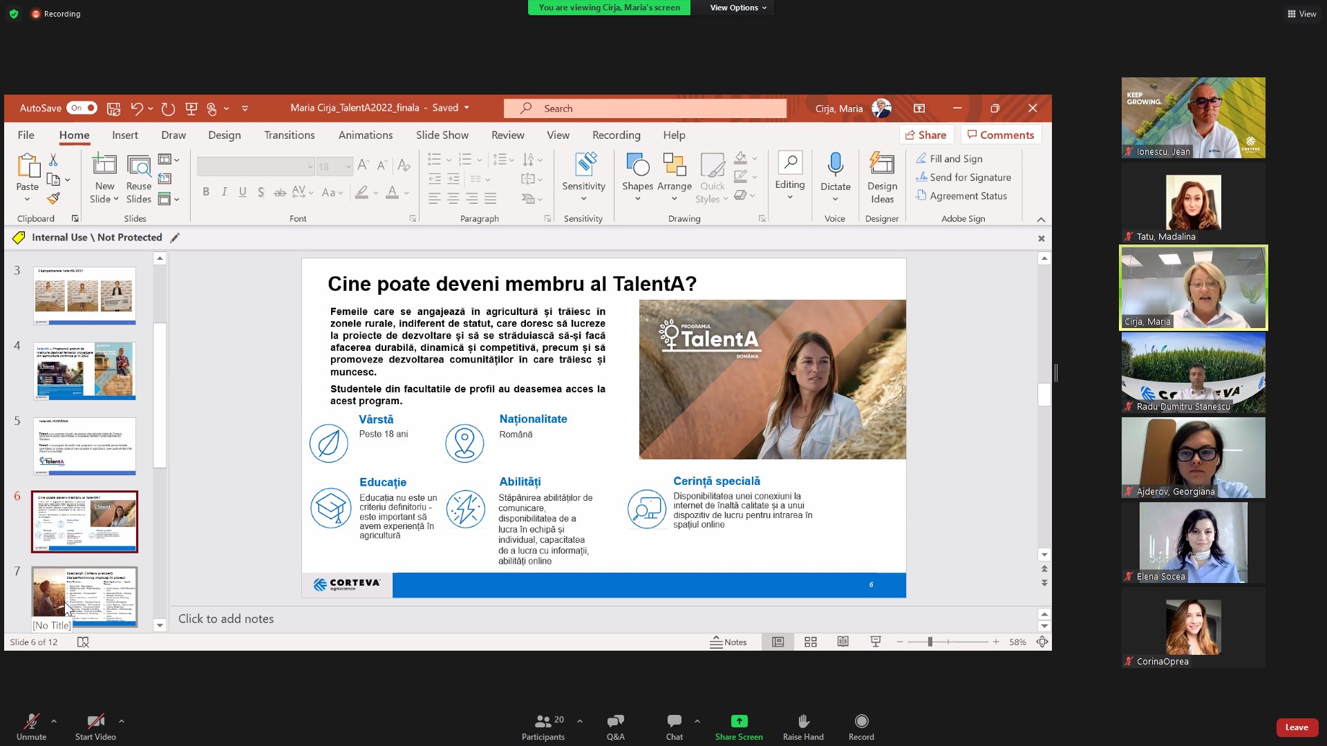The image size is (1327, 746).
Task: Switch to Normal view button
Action: point(778,642)
